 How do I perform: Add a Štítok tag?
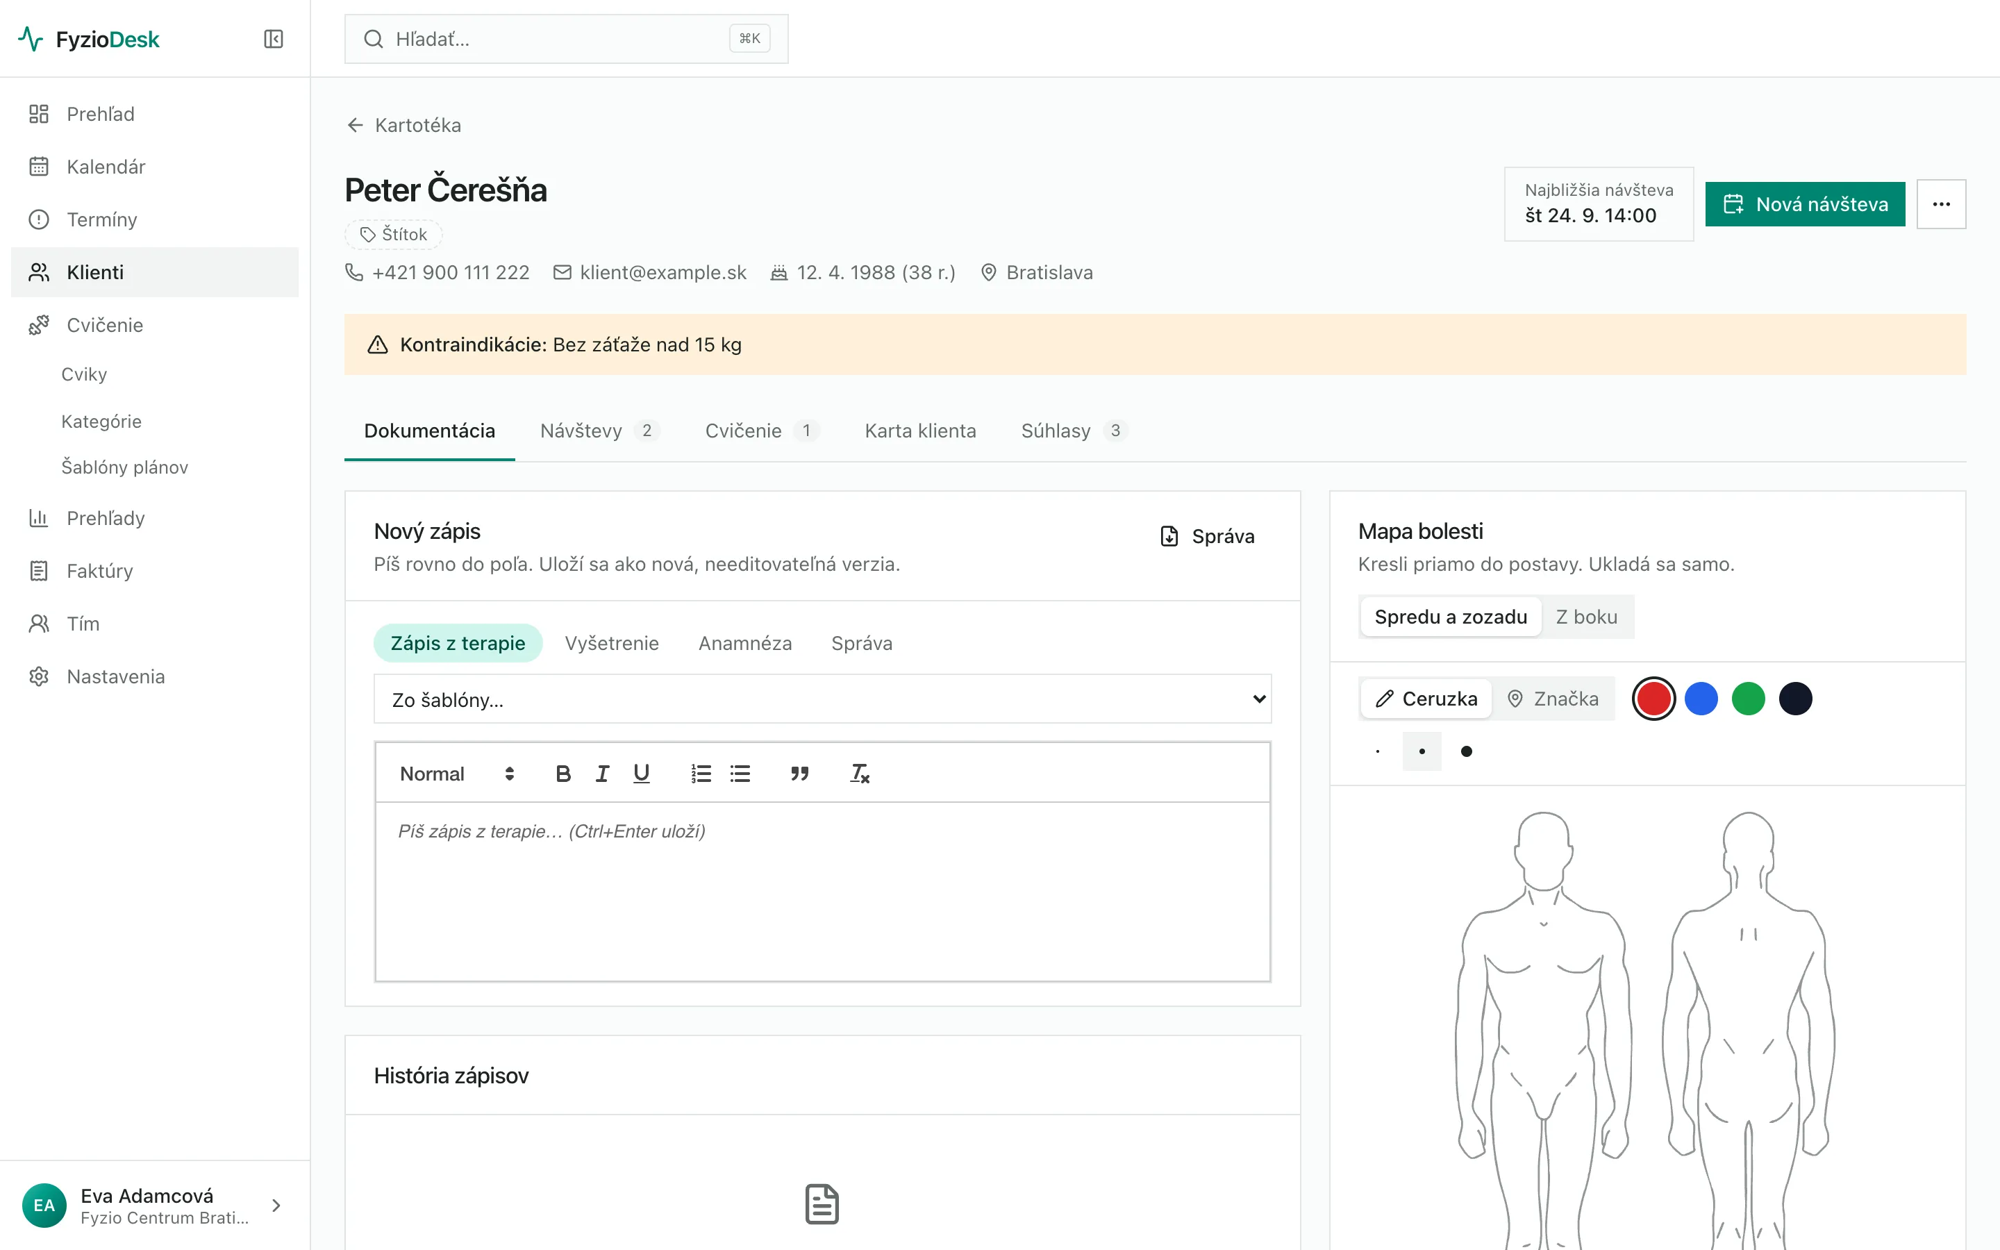tap(393, 235)
